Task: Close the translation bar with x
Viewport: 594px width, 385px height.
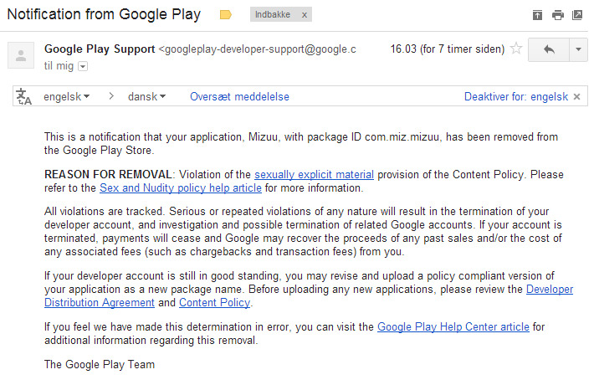Action: (x=577, y=96)
